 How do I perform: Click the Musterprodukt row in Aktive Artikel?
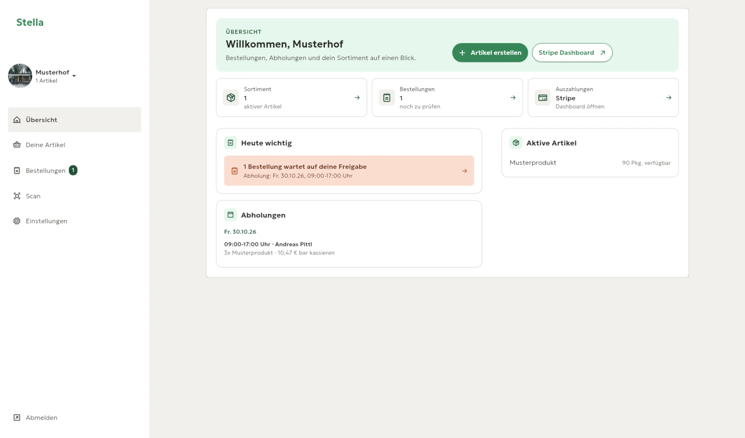(x=590, y=163)
